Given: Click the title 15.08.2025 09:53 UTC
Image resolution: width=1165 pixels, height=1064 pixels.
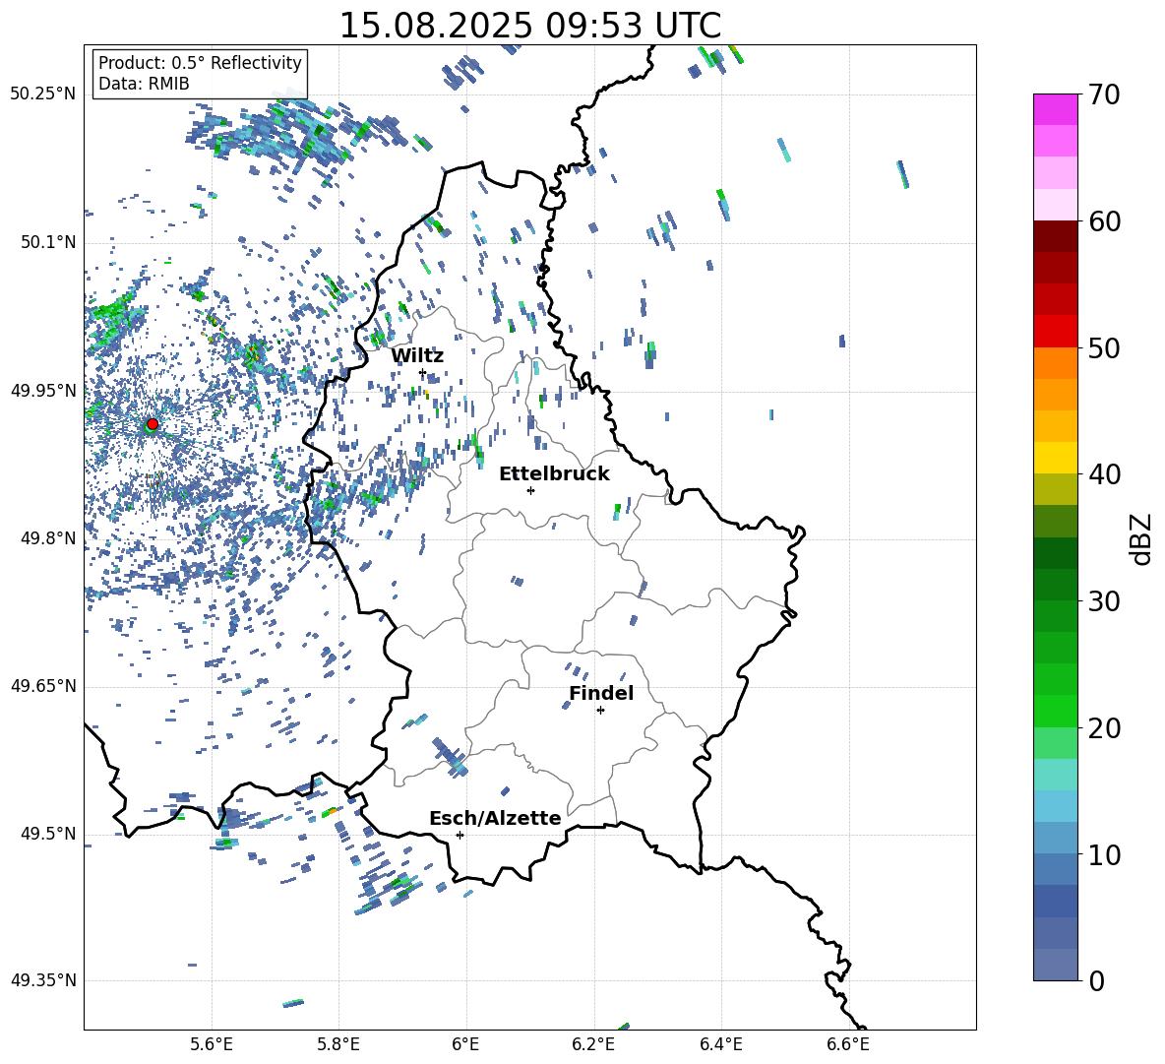Looking at the screenshot, I should point(530,26).
